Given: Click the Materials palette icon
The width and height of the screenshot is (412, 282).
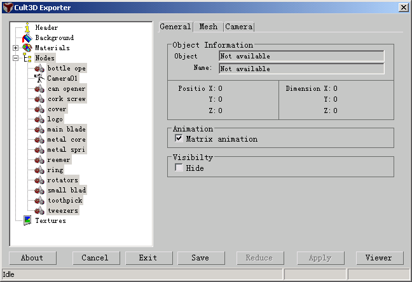Looking at the screenshot, I should coord(27,48).
